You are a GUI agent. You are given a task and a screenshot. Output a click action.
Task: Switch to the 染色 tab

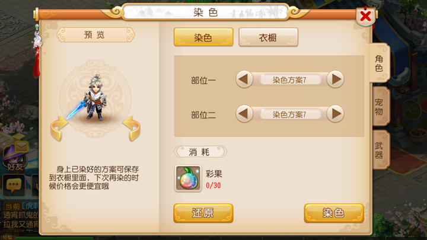203,37
